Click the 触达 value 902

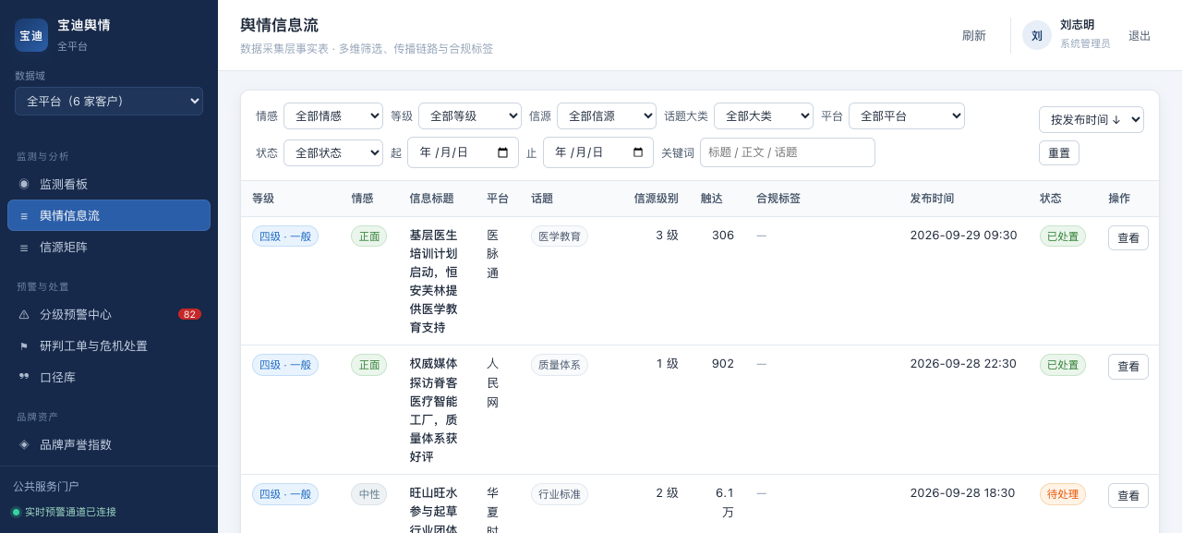pyautogui.click(x=723, y=363)
